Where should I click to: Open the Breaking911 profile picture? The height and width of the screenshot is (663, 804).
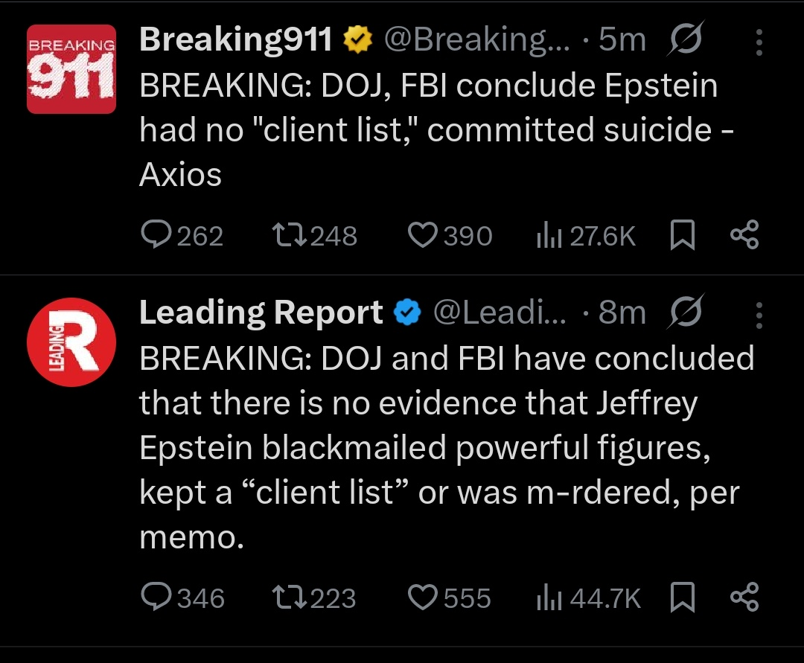pos(71,69)
